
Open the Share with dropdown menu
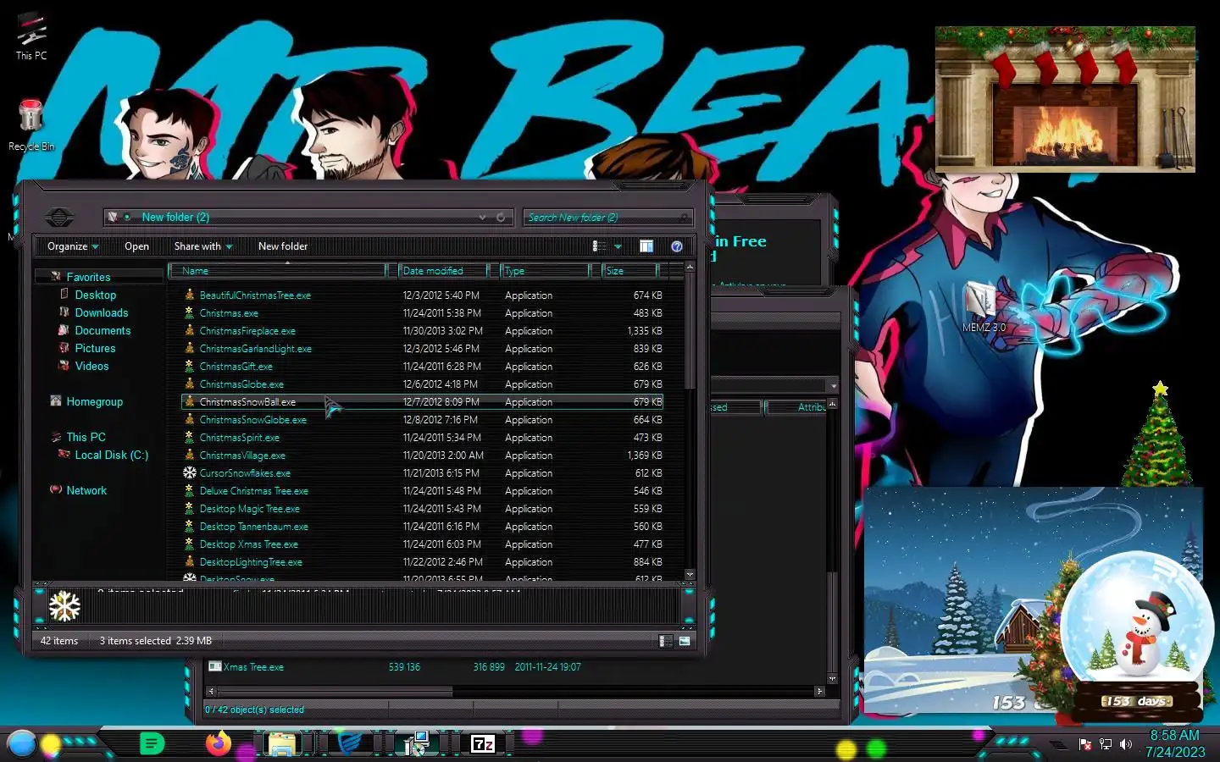202,246
